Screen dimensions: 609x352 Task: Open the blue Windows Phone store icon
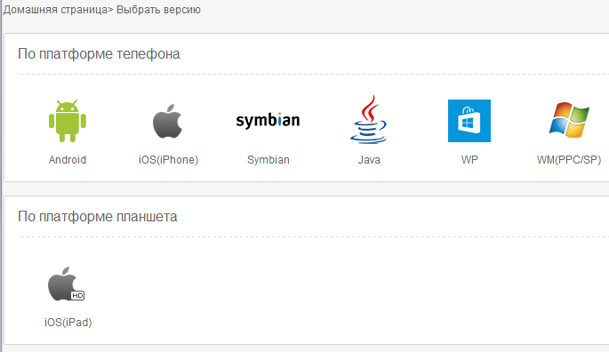469,121
